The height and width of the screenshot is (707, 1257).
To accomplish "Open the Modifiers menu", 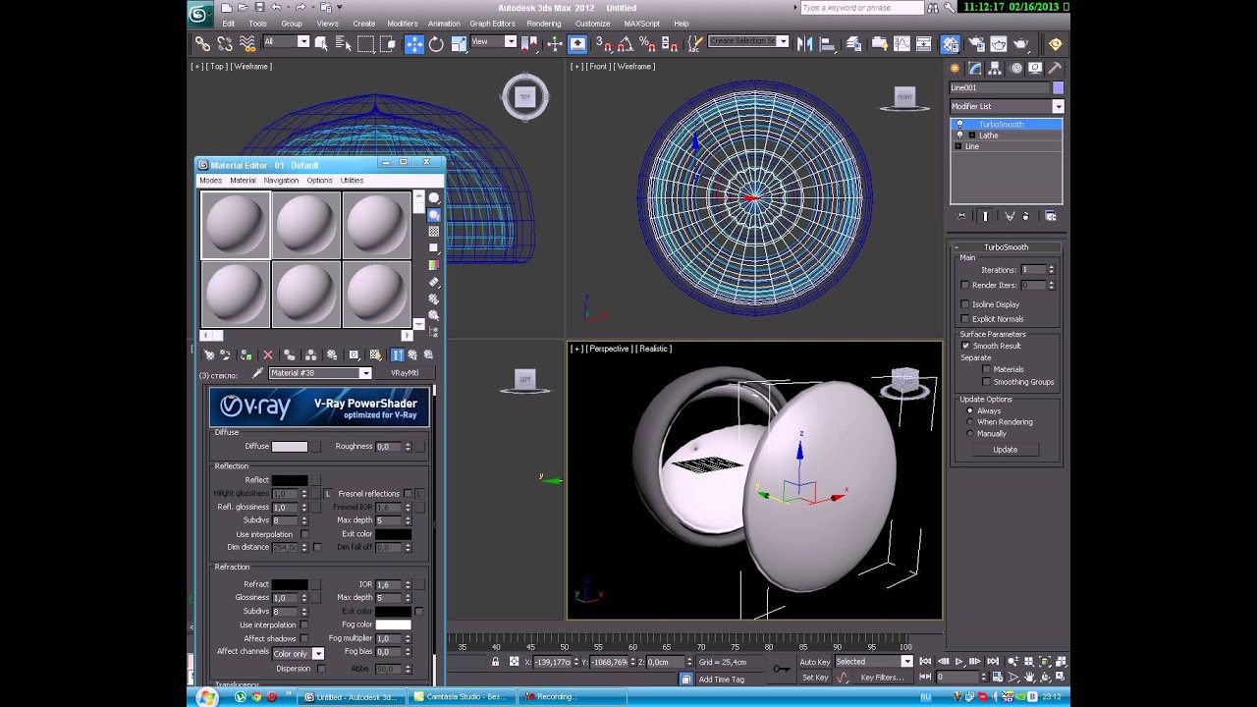I will (x=403, y=24).
